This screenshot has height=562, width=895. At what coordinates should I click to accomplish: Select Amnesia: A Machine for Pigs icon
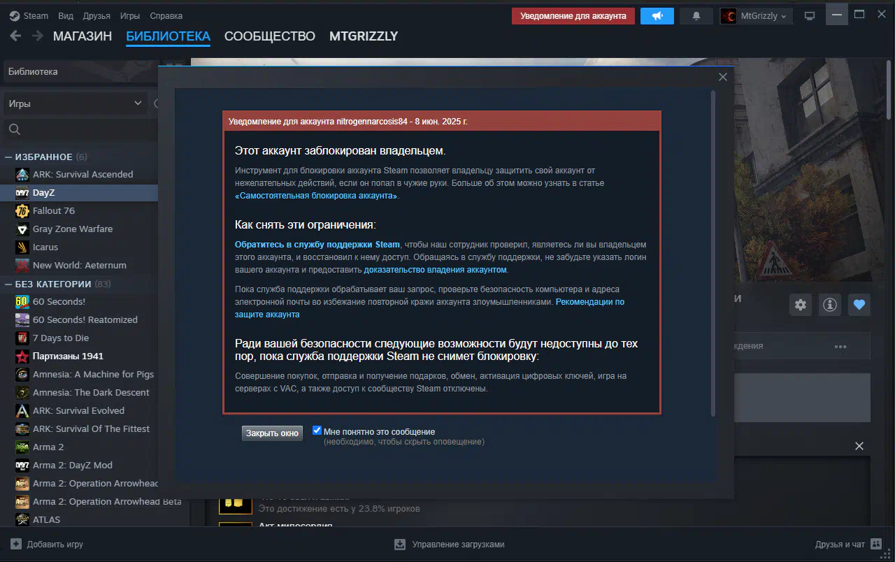22,374
